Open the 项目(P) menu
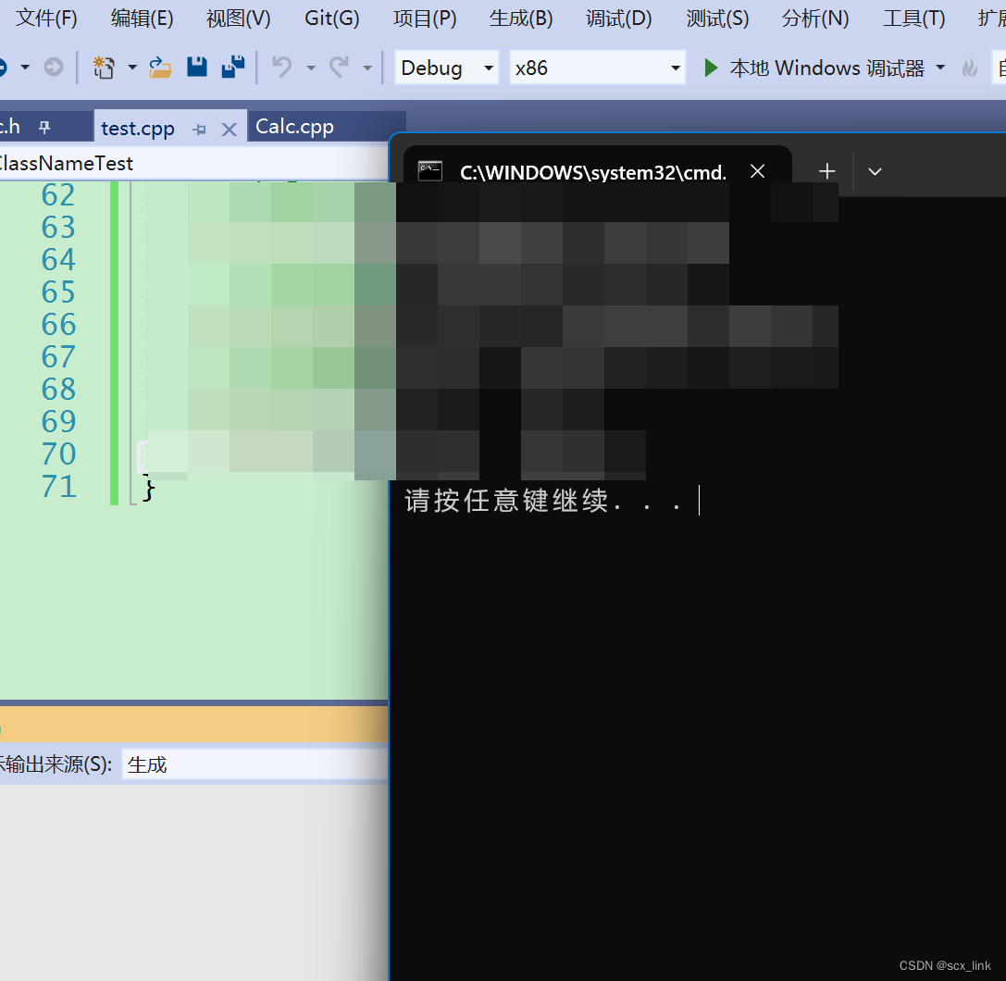 tap(425, 19)
